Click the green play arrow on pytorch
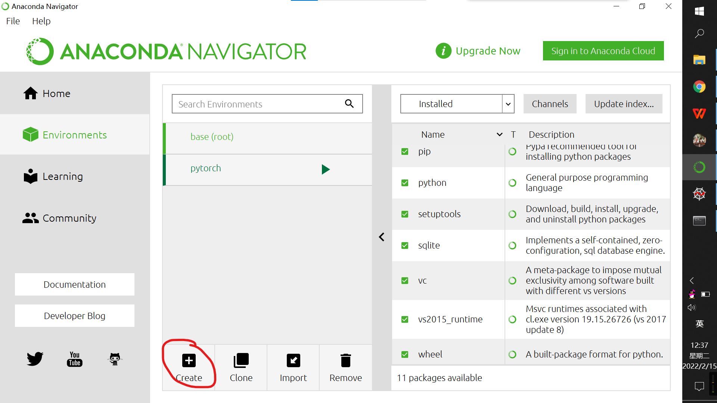The image size is (717, 403). point(326,169)
